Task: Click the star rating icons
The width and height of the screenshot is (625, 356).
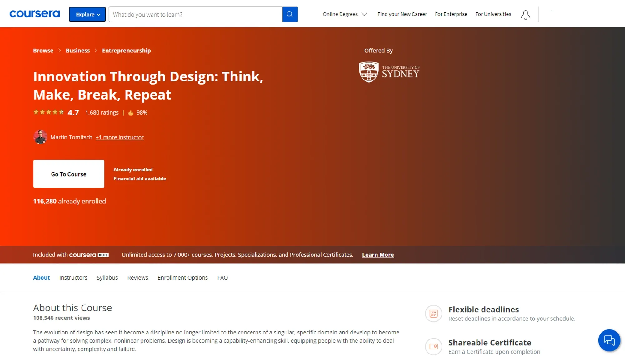Action: pyautogui.click(x=48, y=112)
